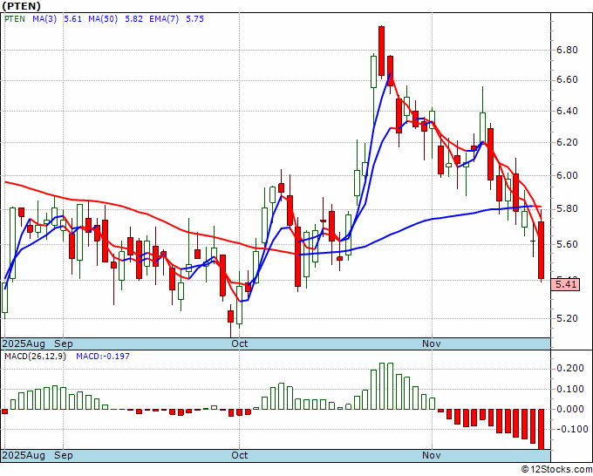
Task: Click the 6.60 price axis label
Action: pyautogui.click(x=567, y=80)
